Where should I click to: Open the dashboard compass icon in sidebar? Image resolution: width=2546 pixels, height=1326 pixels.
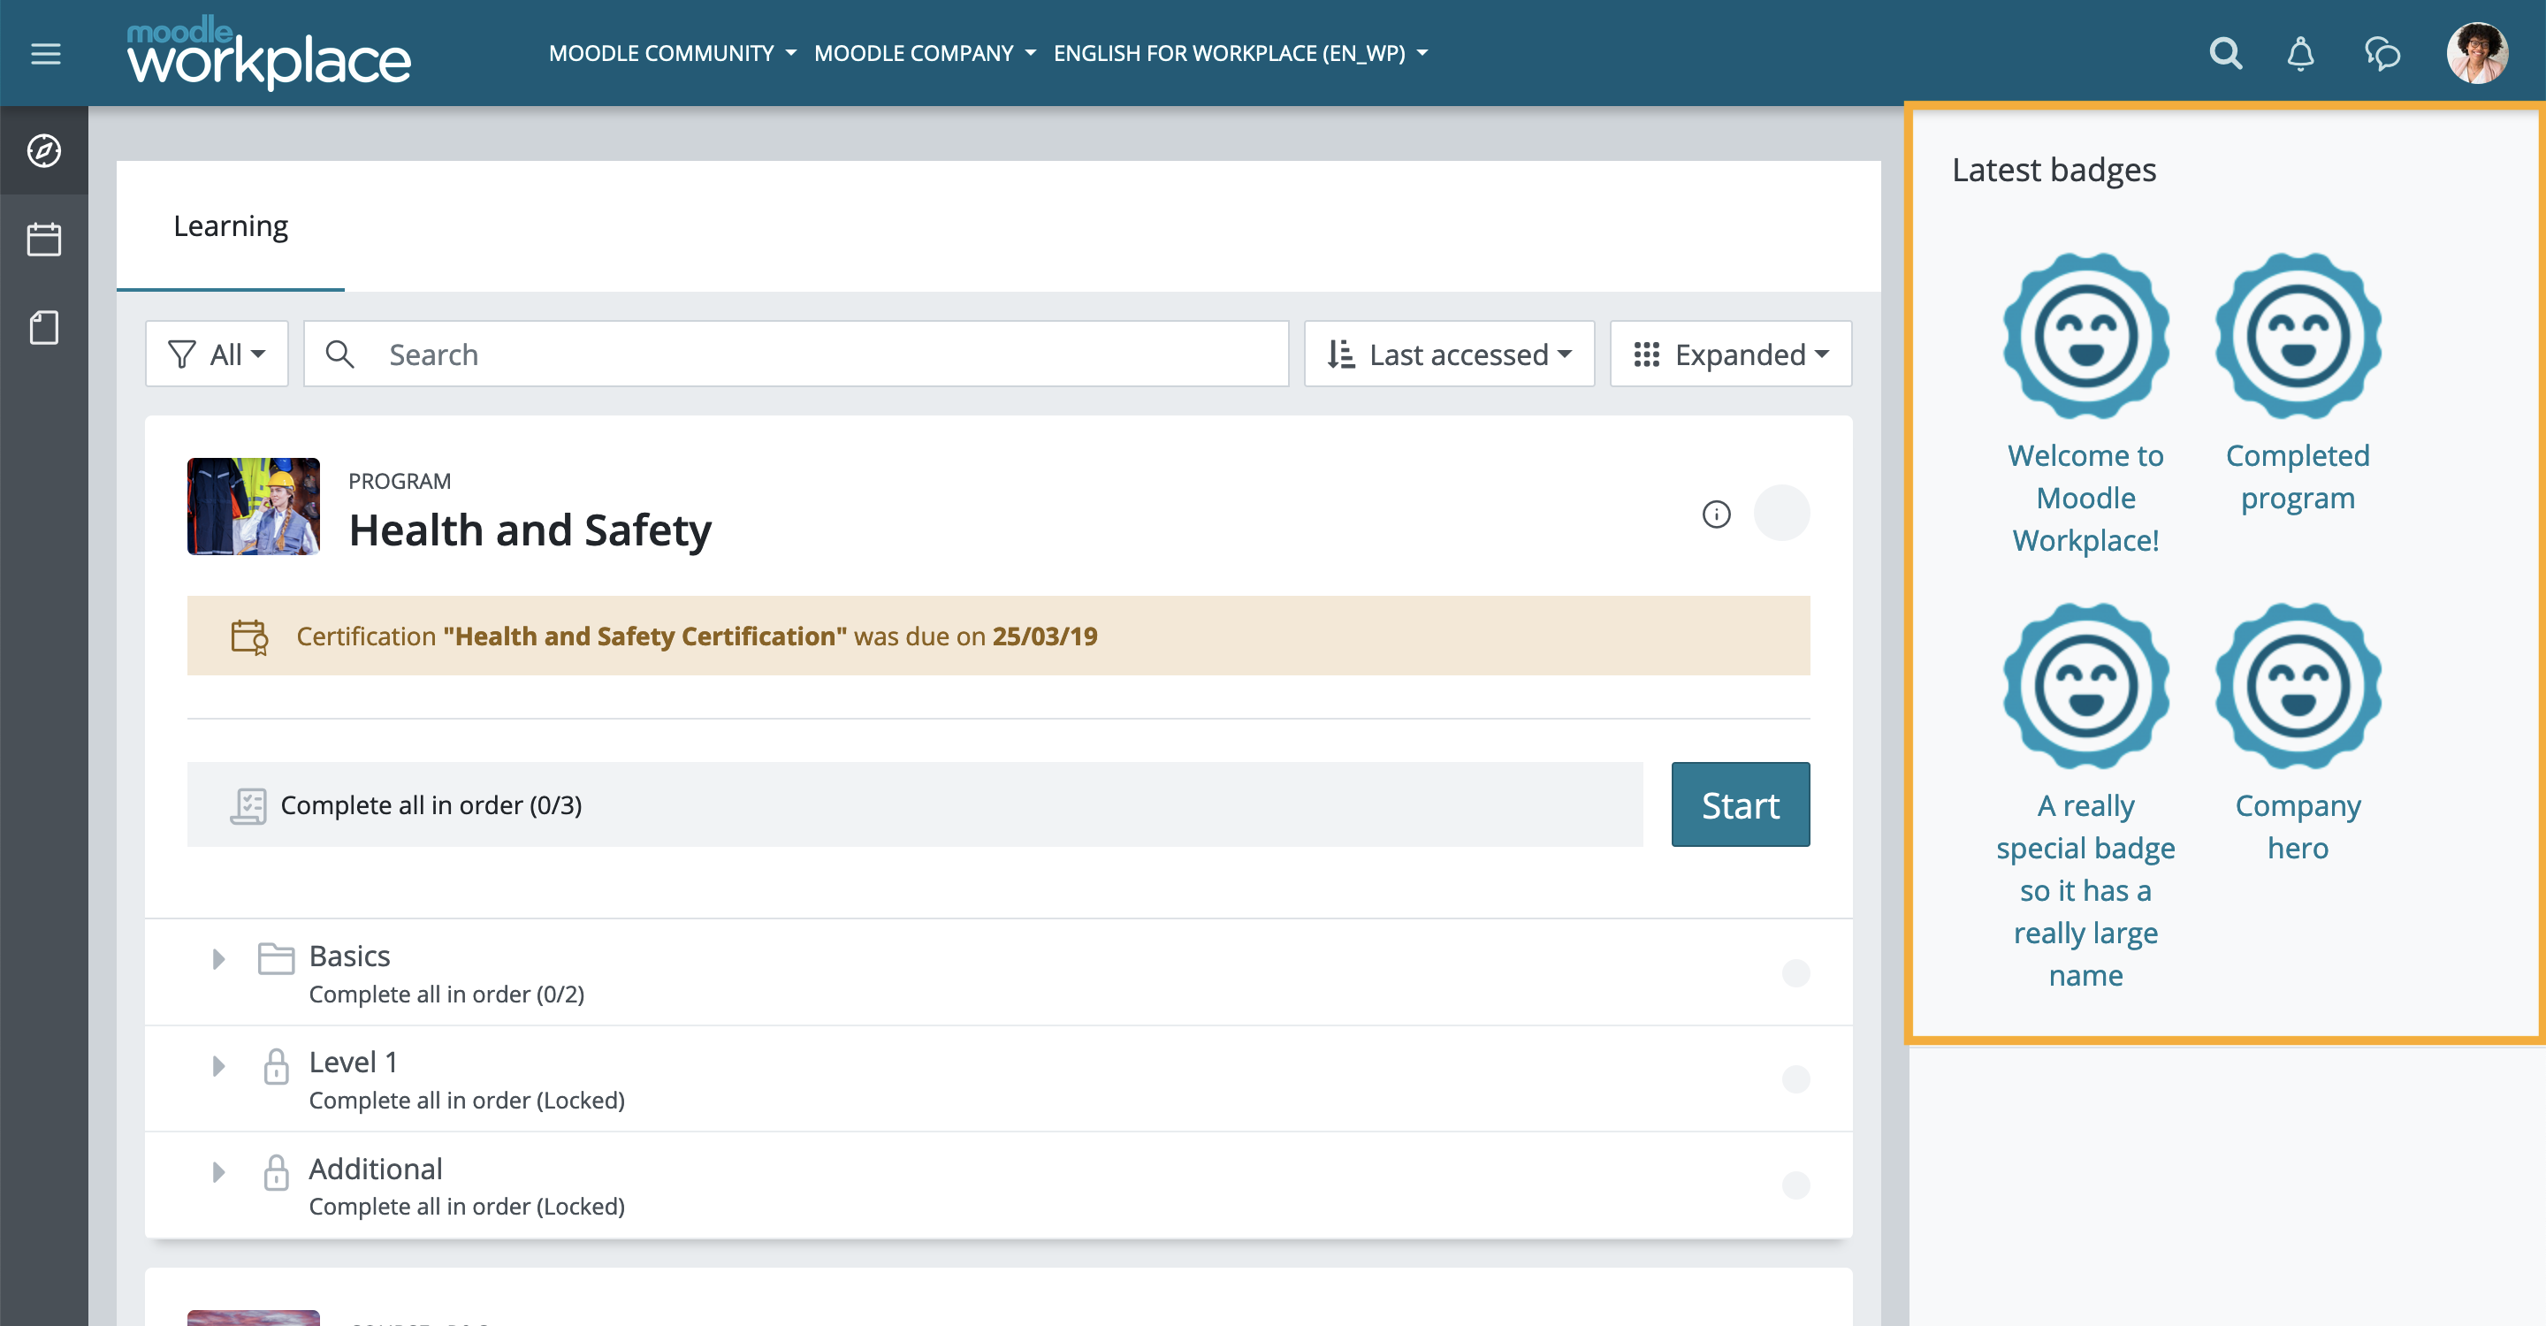44,151
